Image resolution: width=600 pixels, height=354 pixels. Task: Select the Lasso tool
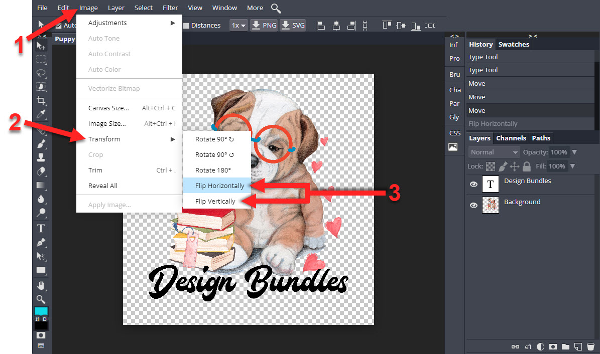coord(41,73)
